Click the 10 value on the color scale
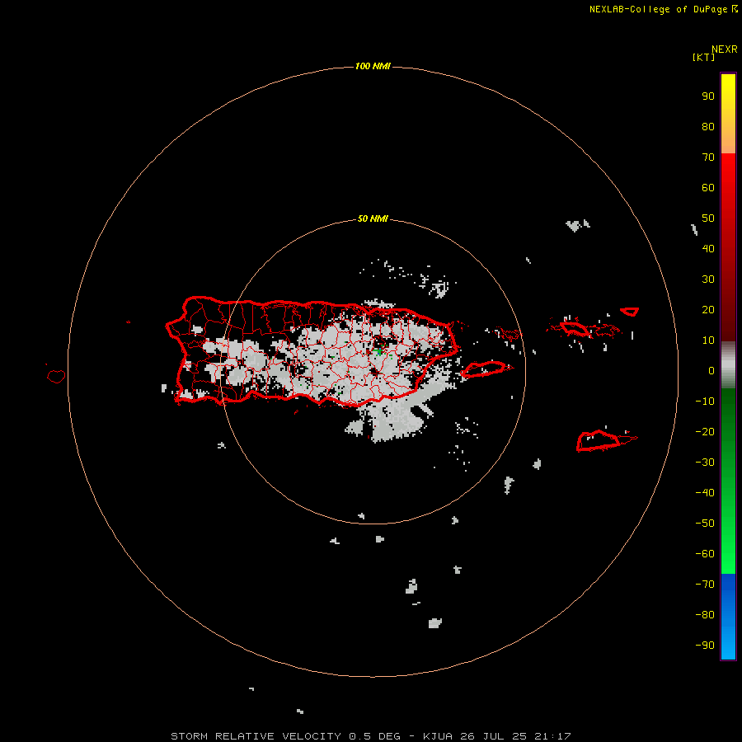 708,340
